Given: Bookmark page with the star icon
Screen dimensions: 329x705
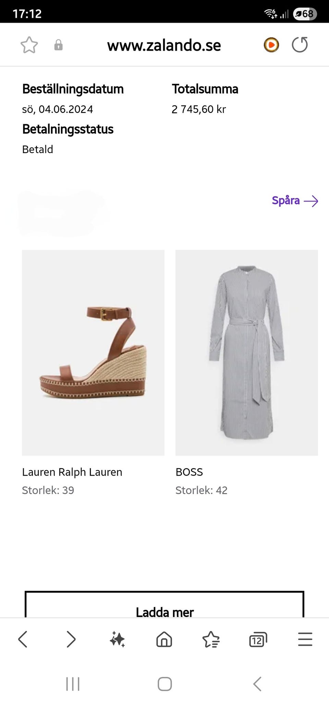Looking at the screenshot, I should coord(29,45).
